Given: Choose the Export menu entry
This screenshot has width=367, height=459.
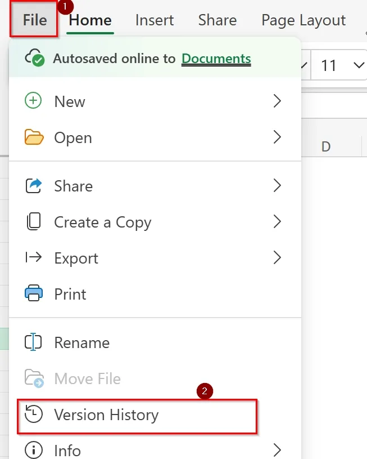Looking at the screenshot, I should point(155,258).
